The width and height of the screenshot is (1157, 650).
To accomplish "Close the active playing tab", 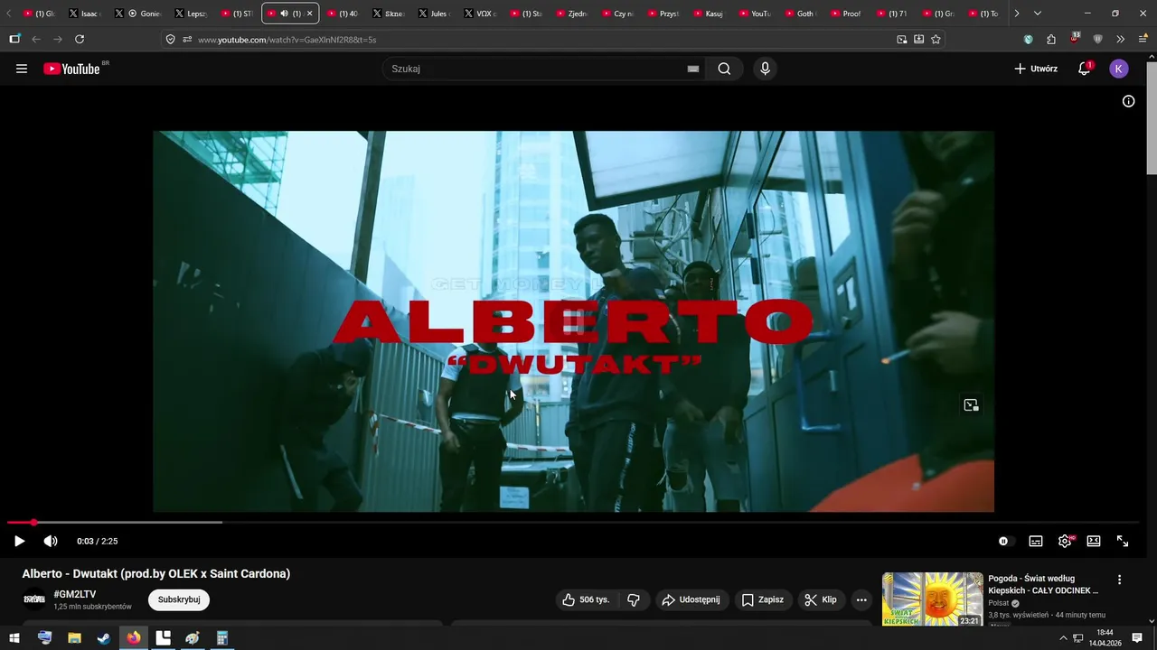I will [x=309, y=14].
